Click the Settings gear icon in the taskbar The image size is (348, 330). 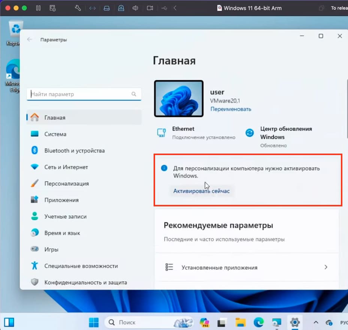click(x=295, y=322)
